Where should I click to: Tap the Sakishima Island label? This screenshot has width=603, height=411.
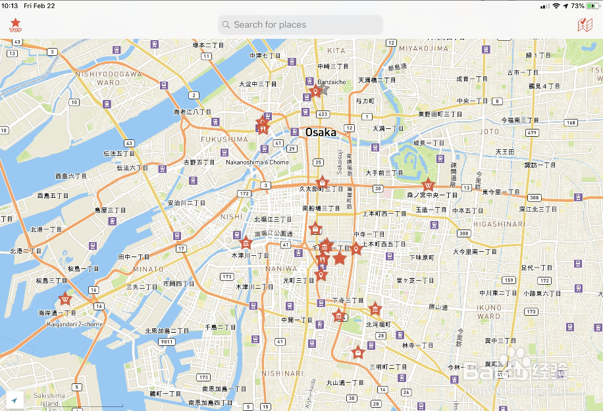[49, 399]
